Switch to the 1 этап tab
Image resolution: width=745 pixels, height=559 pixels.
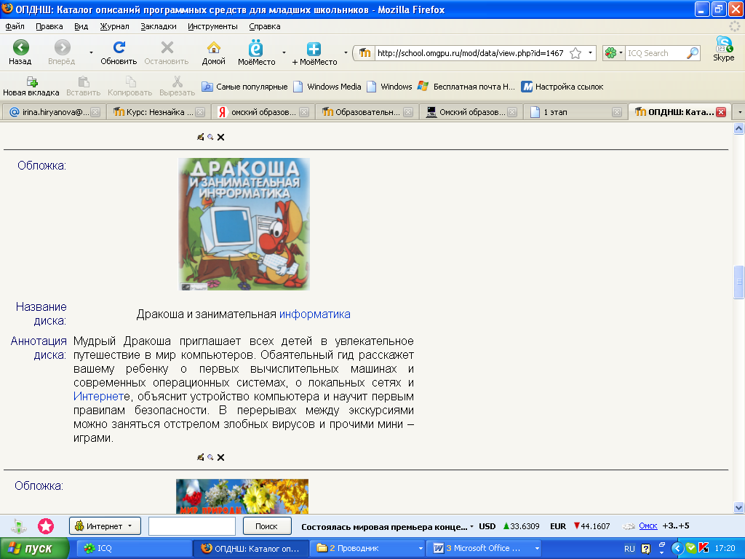[575, 112]
